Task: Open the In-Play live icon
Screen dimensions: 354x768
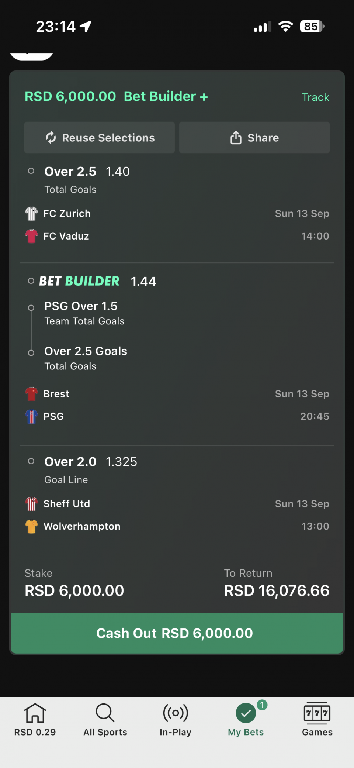Action: pos(176,712)
